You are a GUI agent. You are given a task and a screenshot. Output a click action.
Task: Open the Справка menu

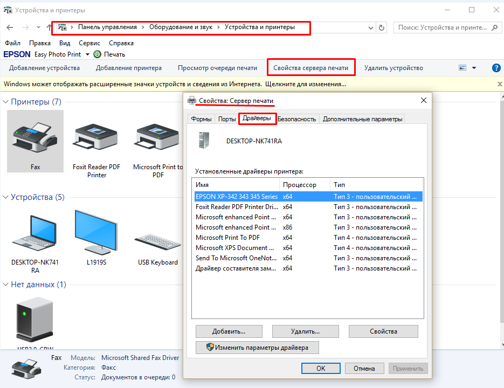[x=121, y=43]
